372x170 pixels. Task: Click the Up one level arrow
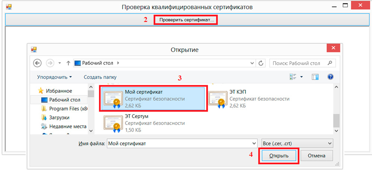(68, 63)
